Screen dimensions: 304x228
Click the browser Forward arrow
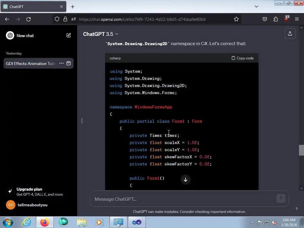click(18, 19)
